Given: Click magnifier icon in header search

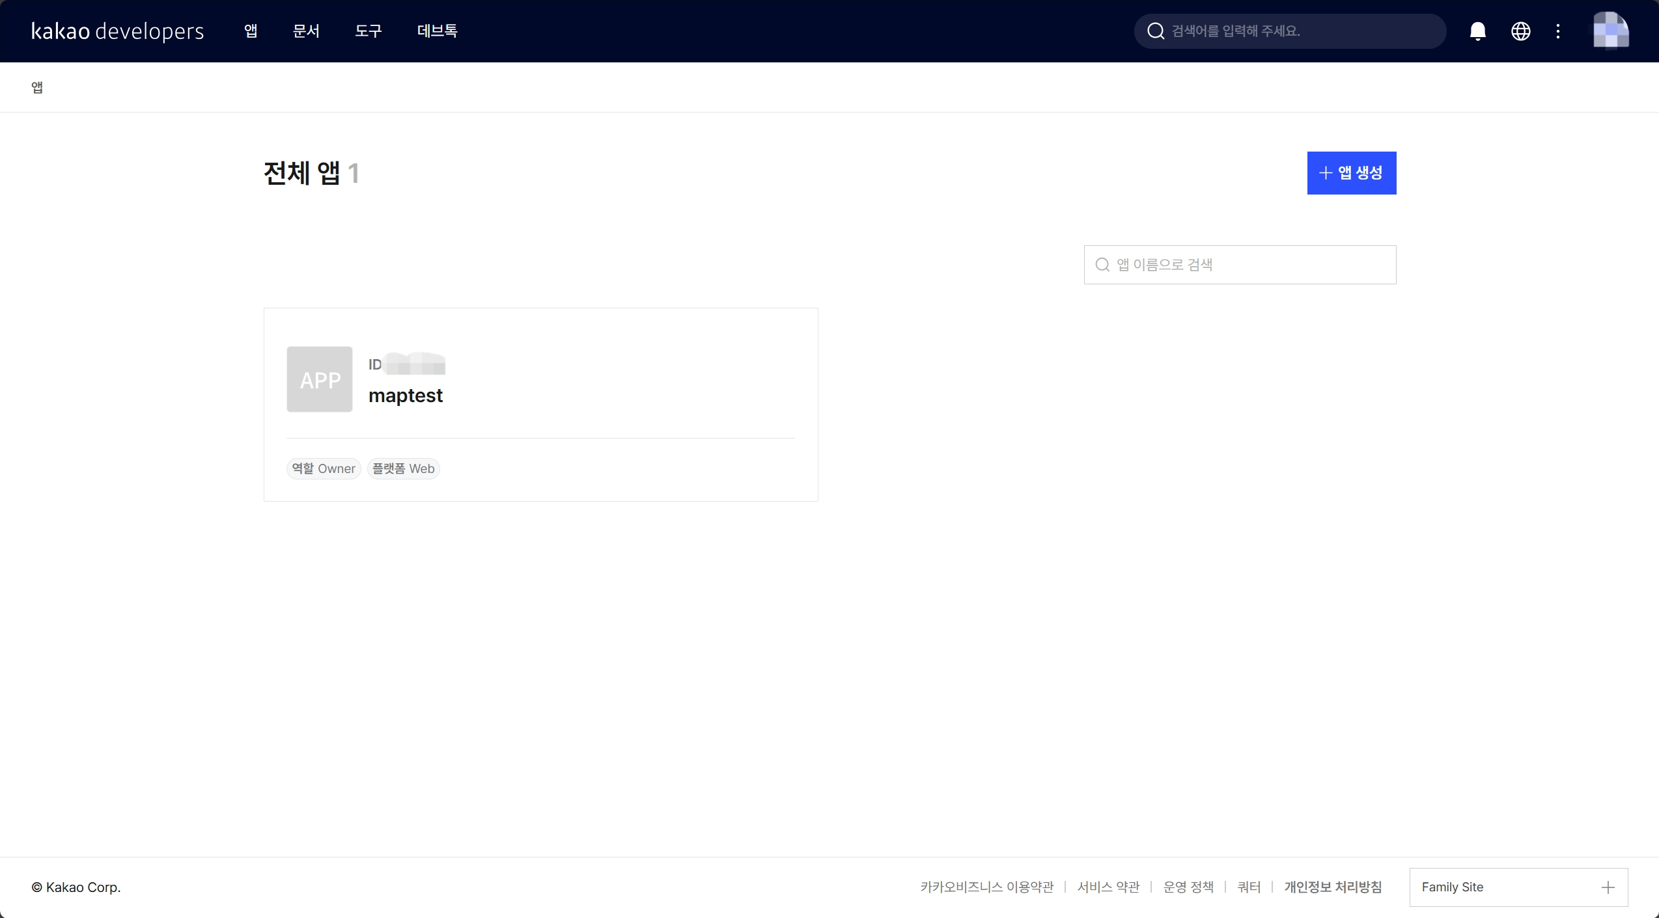Looking at the screenshot, I should [1156, 31].
